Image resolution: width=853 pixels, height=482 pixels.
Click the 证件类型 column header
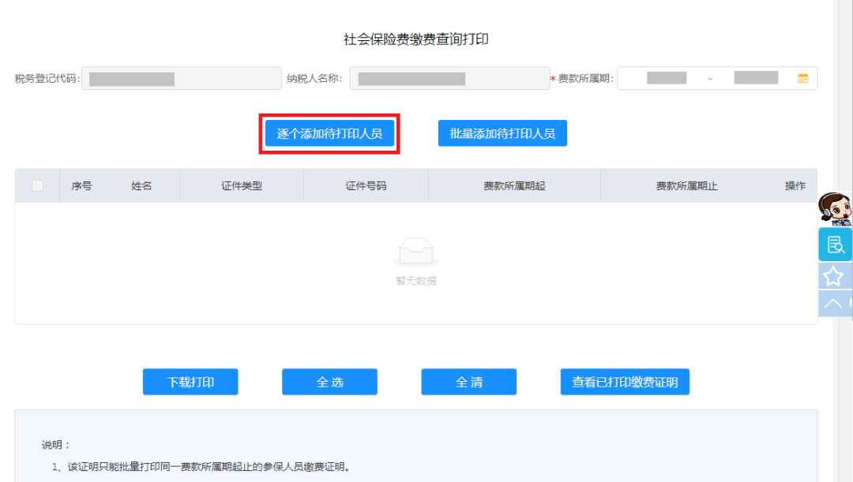click(241, 185)
